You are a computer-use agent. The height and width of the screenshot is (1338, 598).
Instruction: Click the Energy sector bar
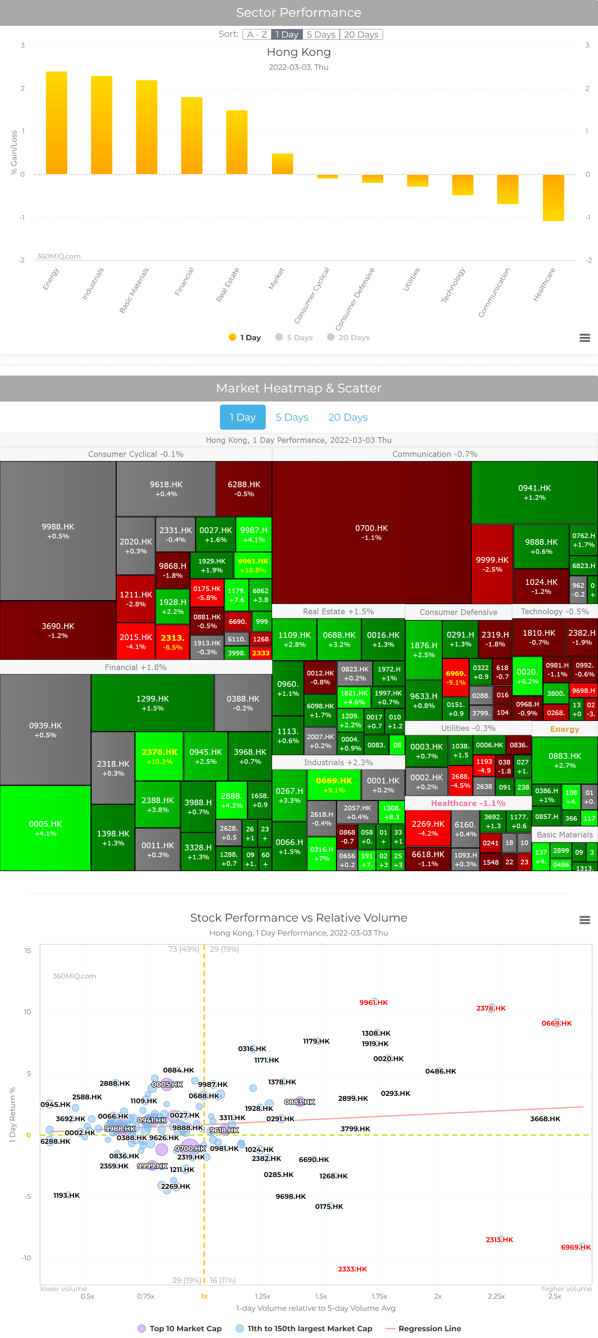click(x=57, y=123)
